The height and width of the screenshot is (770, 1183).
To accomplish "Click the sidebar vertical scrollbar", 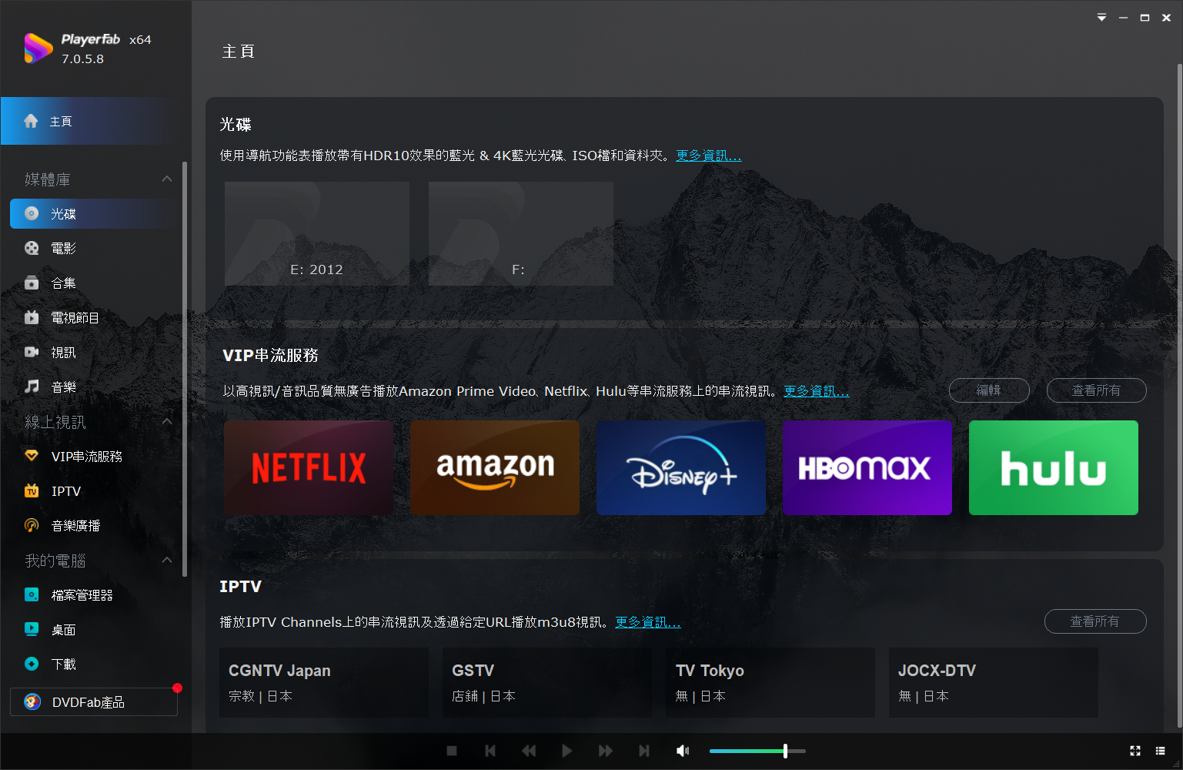I will coord(185,369).
